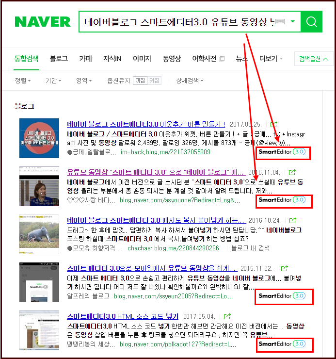Open thumbnail of 이웃추가 버튼 만들기 post
336x359 pixels.
point(39,138)
